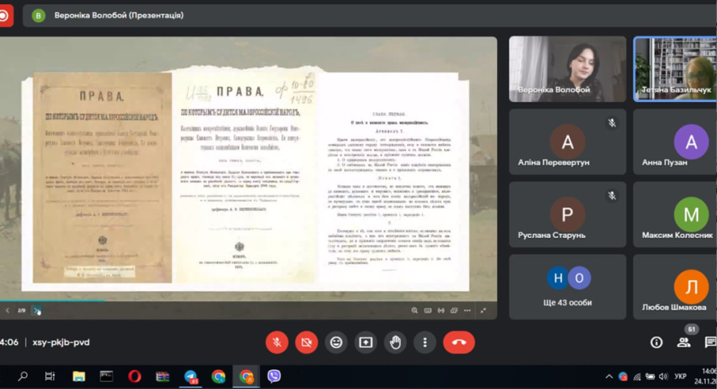Image resolution: width=717 pixels, height=389 pixels.
Task: Open Task View on taskbar
Action: (x=50, y=376)
